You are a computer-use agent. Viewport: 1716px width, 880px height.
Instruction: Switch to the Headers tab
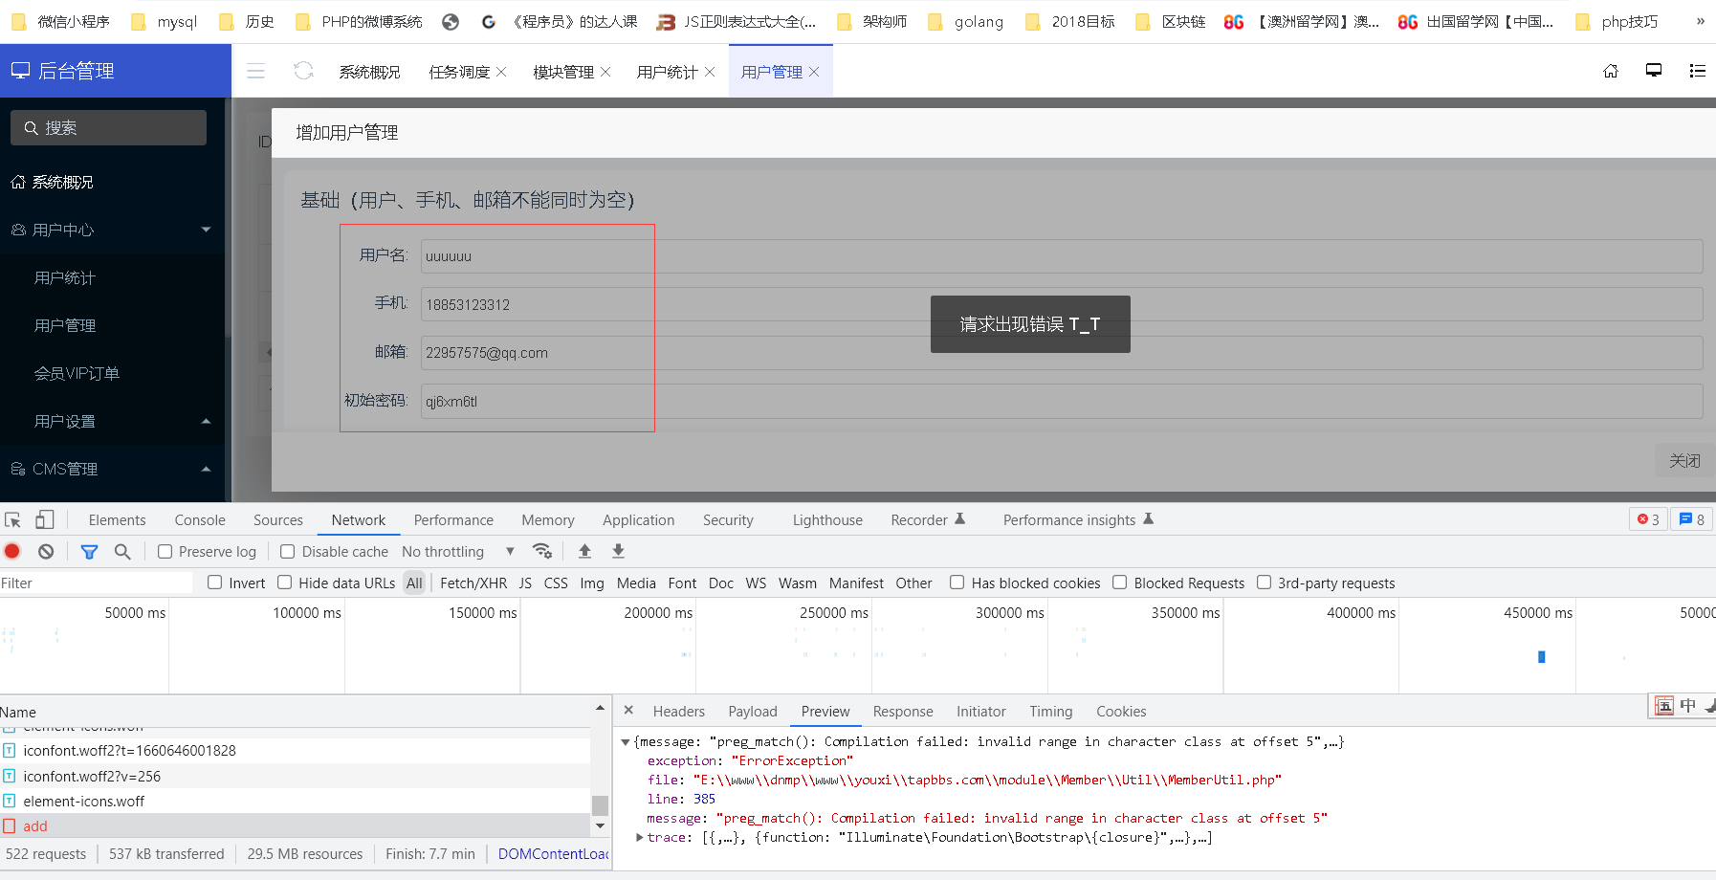[679, 711]
